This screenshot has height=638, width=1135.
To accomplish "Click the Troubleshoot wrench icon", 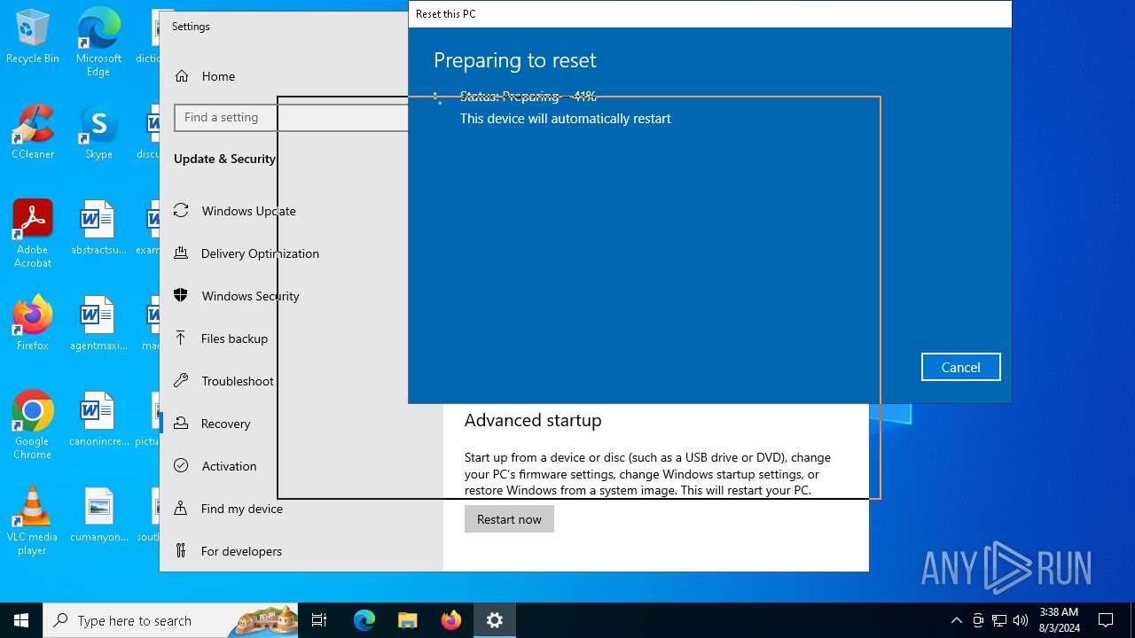I will (181, 380).
